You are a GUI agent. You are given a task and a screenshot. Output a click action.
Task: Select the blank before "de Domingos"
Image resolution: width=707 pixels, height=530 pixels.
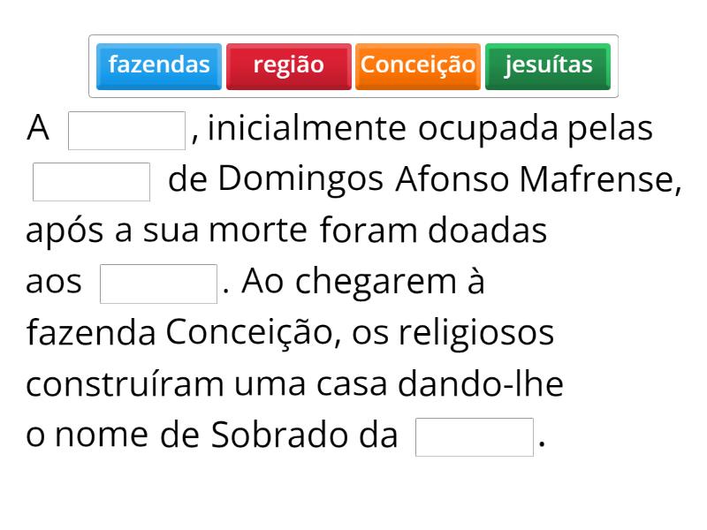click(92, 182)
